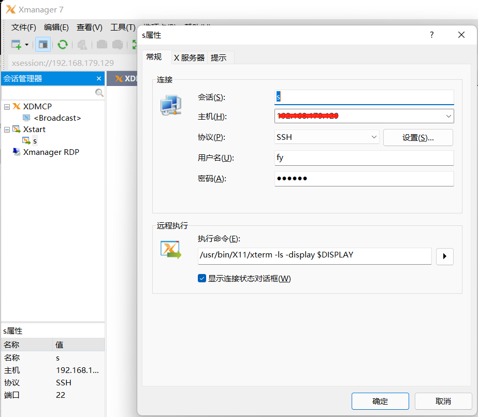The image size is (478, 417).
Task: Close the 会话管理器 panel
Action: tap(99, 79)
